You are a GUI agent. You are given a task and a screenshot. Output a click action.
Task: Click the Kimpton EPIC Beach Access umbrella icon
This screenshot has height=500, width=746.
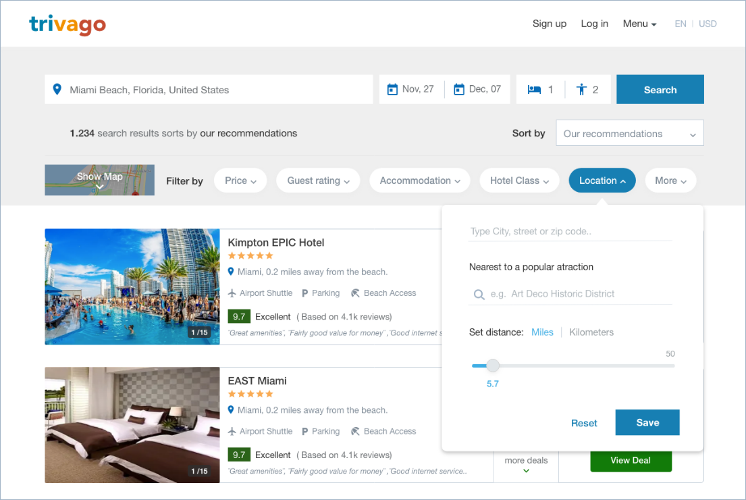tap(355, 293)
